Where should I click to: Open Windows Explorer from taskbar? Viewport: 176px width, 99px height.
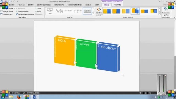(x=11, y=97)
